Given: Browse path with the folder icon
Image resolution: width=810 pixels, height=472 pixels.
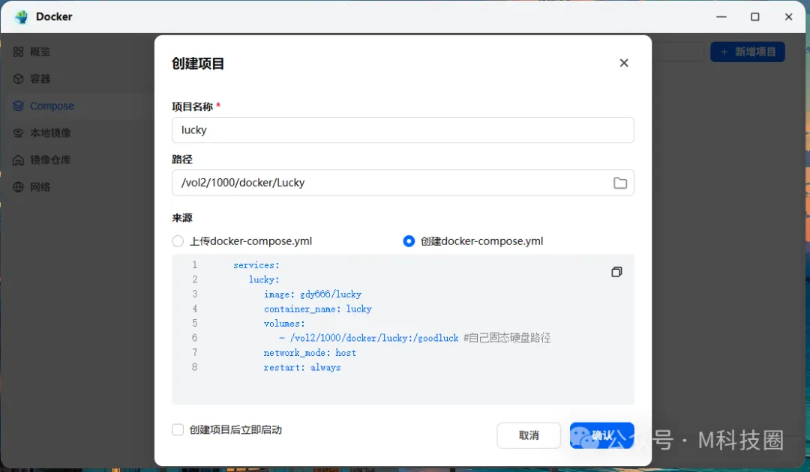Looking at the screenshot, I should coord(619,182).
